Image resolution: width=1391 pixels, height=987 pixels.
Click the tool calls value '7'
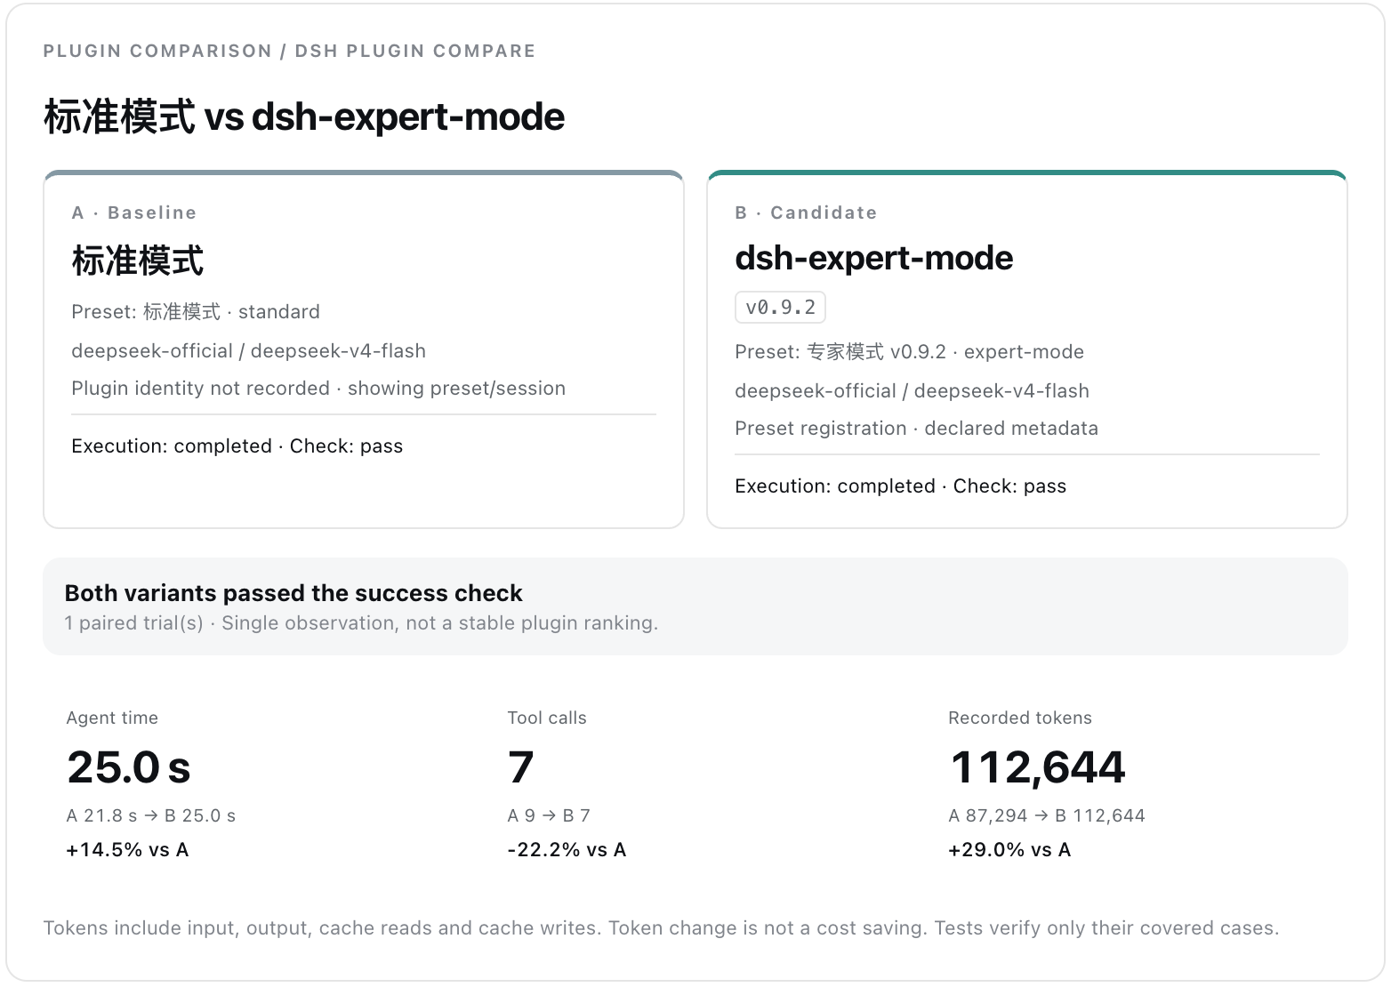coord(521,767)
